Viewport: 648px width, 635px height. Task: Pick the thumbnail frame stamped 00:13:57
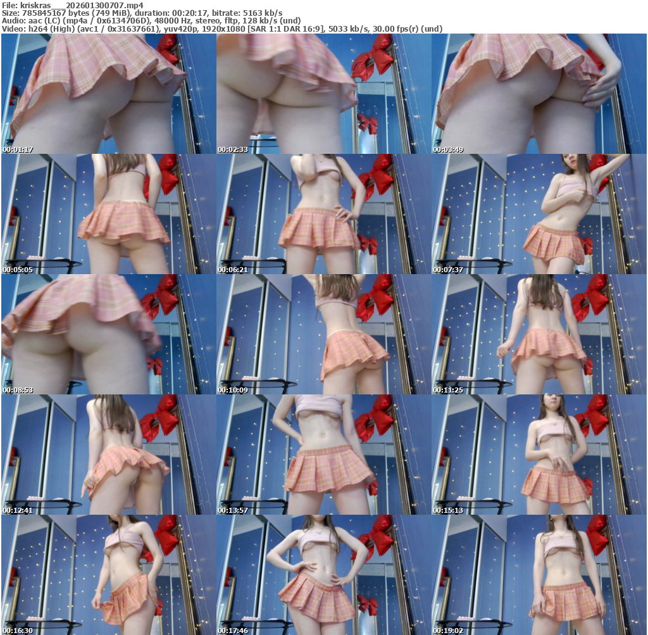(x=324, y=455)
